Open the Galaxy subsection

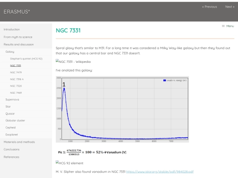tap(10, 51)
